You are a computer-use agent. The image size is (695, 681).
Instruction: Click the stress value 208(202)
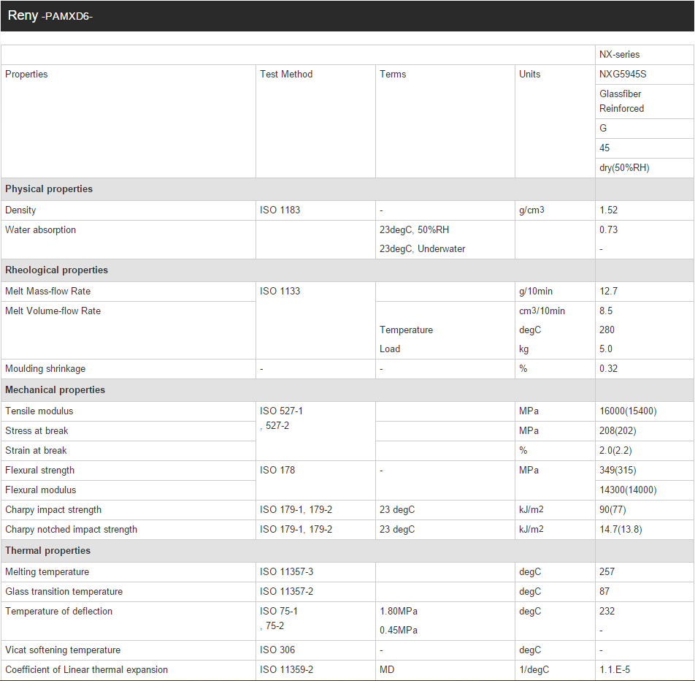(x=618, y=431)
